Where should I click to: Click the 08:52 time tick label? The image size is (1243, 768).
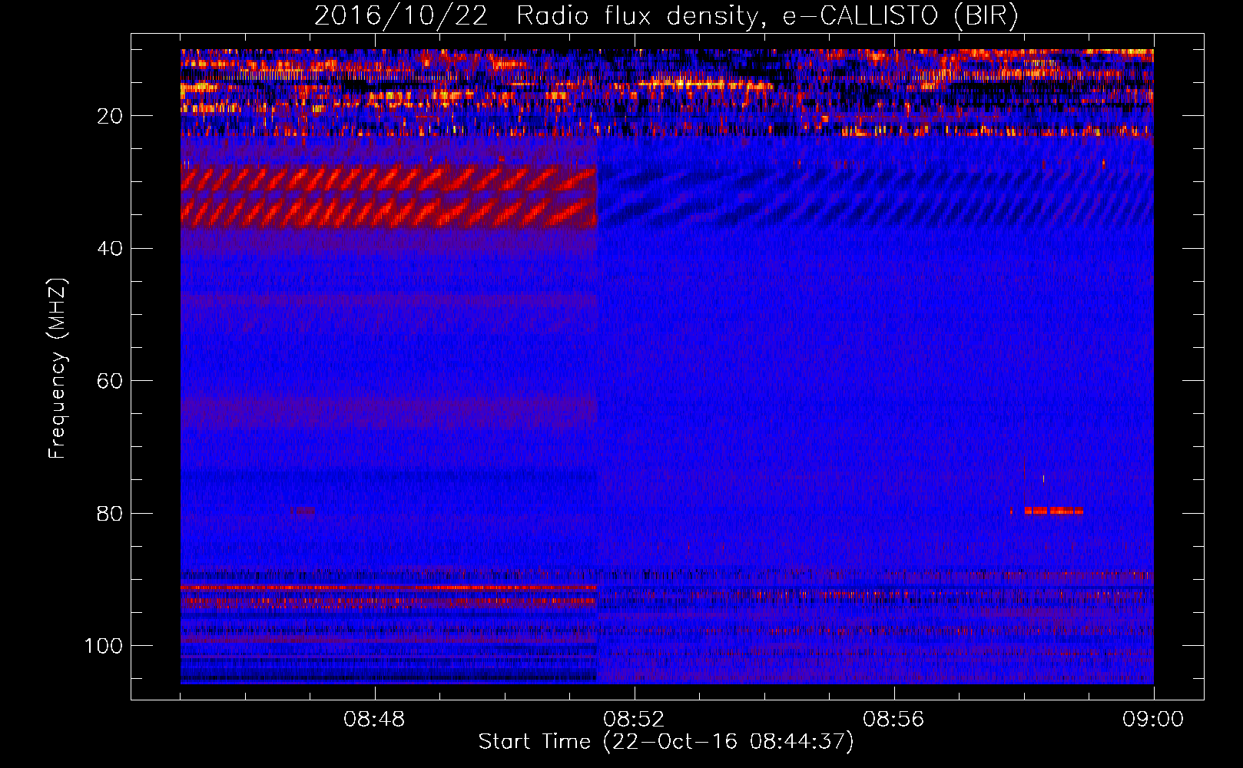pyautogui.click(x=634, y=720)
